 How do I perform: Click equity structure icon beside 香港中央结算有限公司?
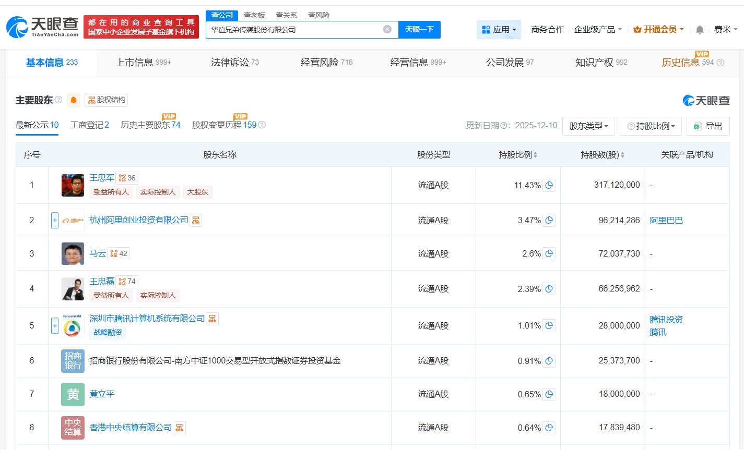pyautogui.click(x=179, y=428)
